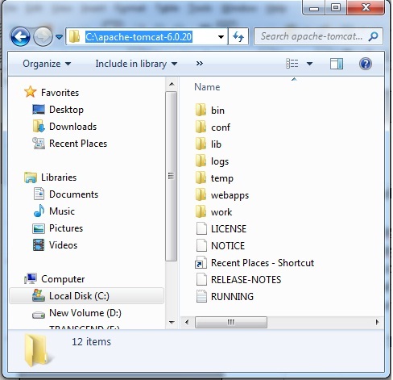Select New Volume (D:) drive
Viewport: 393px width, 380px height.
[x=77, y=313]
